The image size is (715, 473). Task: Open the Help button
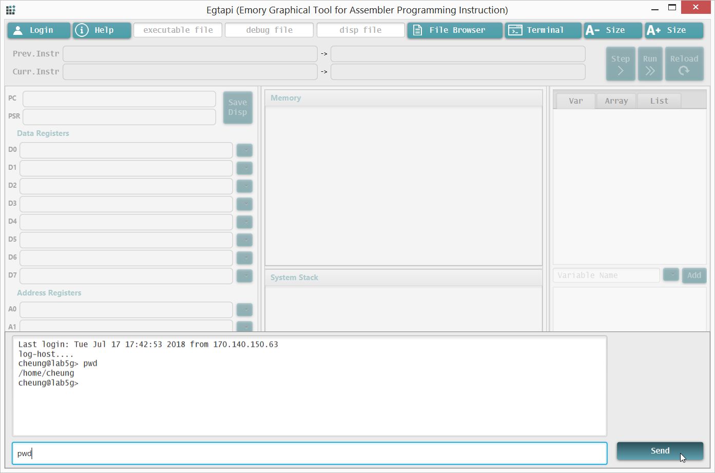click(102, 30)
